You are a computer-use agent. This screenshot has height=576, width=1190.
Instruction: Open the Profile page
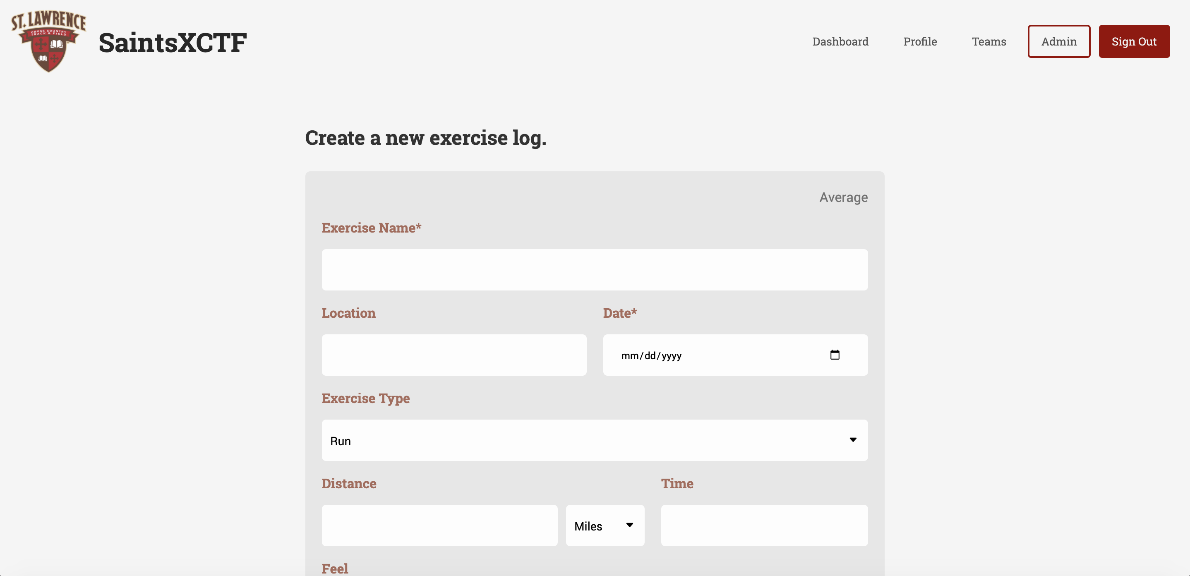[x=920, y=41]
